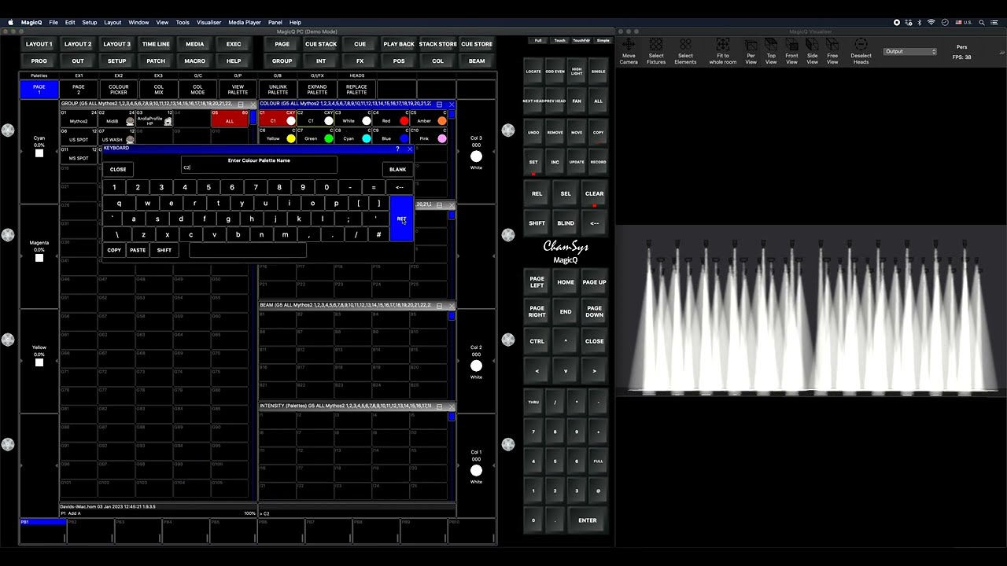Image resolution: width=1007 pixels, height=566 pixels.
Task: Click the Cyan encoder white square
Action: click(x=39, y=153)
